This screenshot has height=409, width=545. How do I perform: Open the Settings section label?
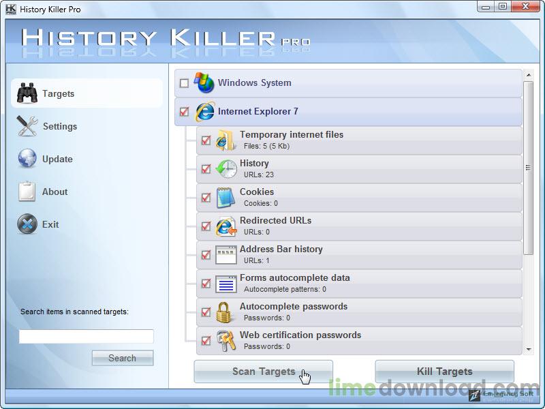(60, 126)
